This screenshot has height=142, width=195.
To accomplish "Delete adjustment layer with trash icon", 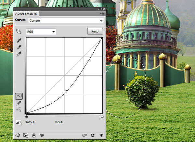I will 101,135.
